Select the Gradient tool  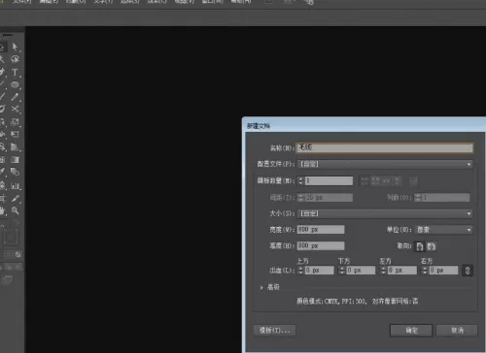[x=15, y=160]
